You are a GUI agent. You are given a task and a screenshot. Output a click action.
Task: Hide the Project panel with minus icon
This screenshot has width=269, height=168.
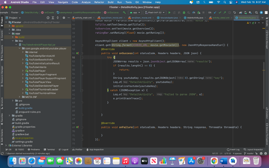click(69, 18)
